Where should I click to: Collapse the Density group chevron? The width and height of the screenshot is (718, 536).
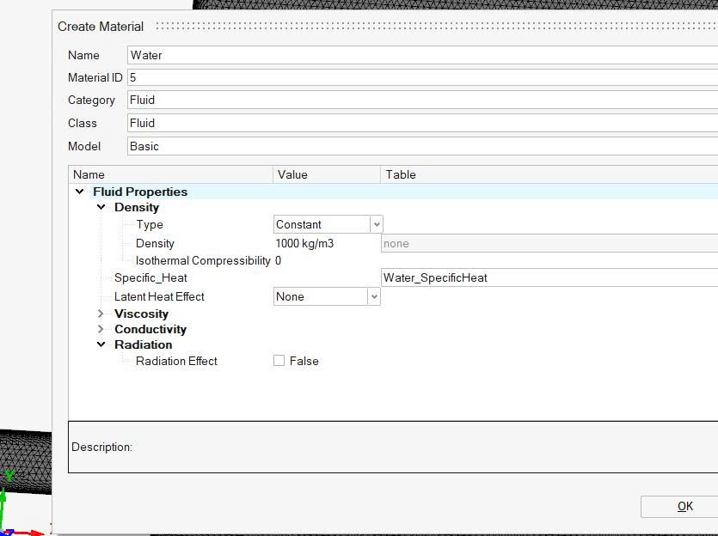[x=101, y=207]
